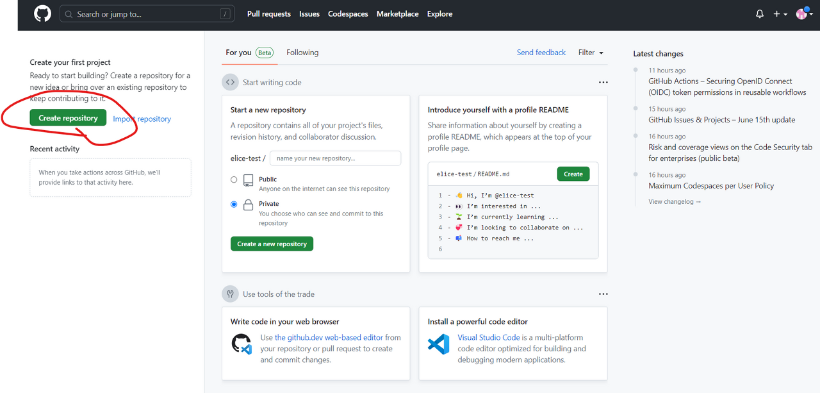Open Explore in the top nav
The height and width of the screenshot is (393, 820).
(440, 13)
